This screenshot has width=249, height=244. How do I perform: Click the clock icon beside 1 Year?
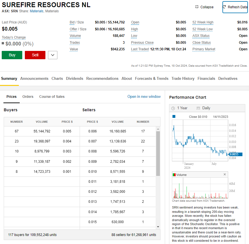tap(173, 108)
